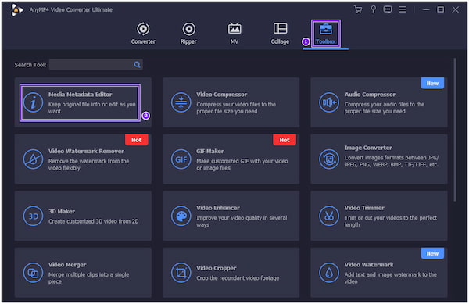Click the Video Trimmer title
Viewport: 469px width, 304px height.
click(x=364, y=208)
